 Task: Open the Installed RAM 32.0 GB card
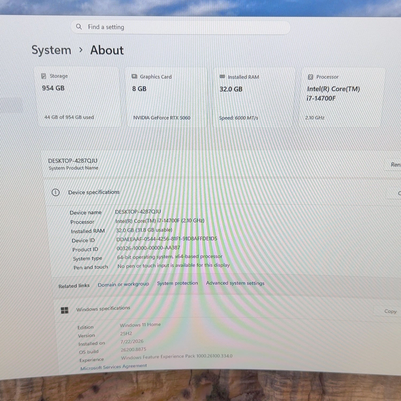click(x=254, y=98)
